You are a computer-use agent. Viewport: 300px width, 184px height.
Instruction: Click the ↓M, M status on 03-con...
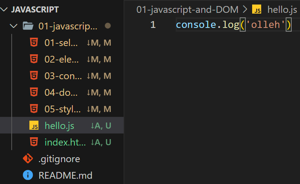point(99,76)
